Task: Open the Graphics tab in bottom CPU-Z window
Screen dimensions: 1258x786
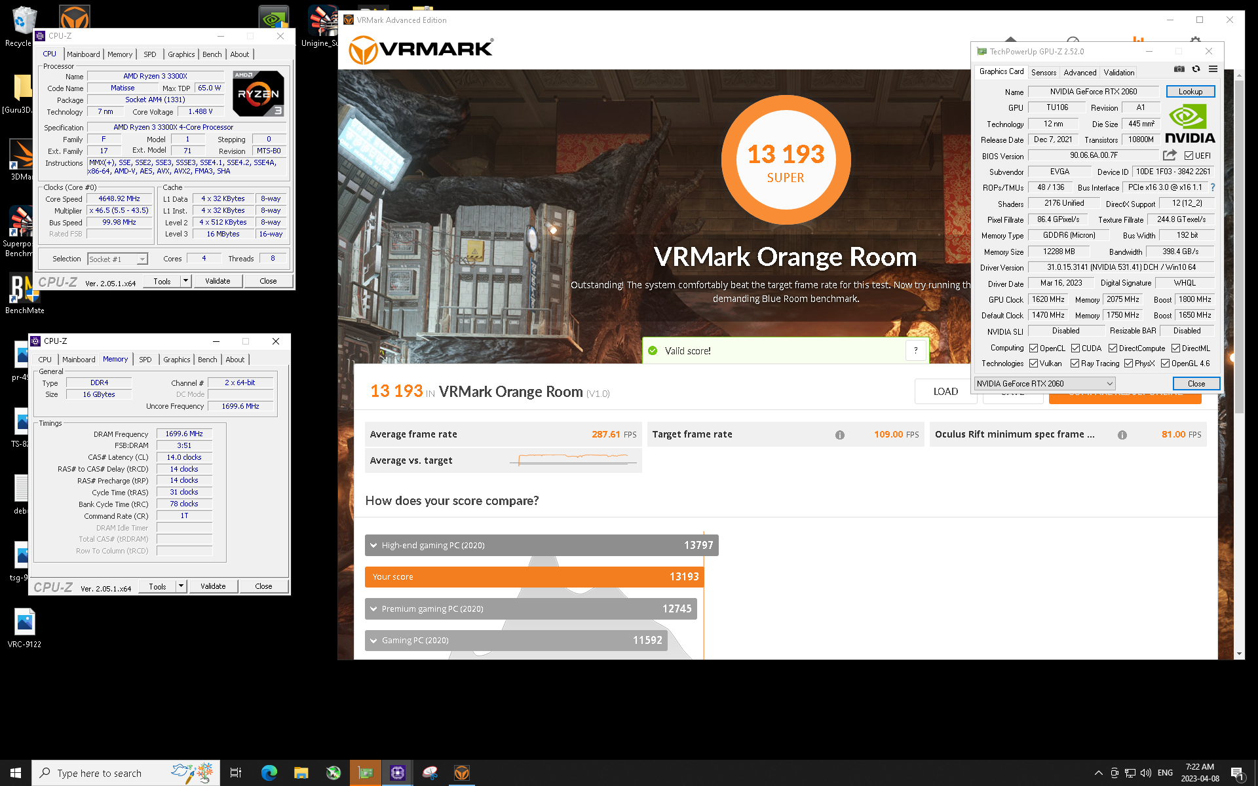Action: 177,360
